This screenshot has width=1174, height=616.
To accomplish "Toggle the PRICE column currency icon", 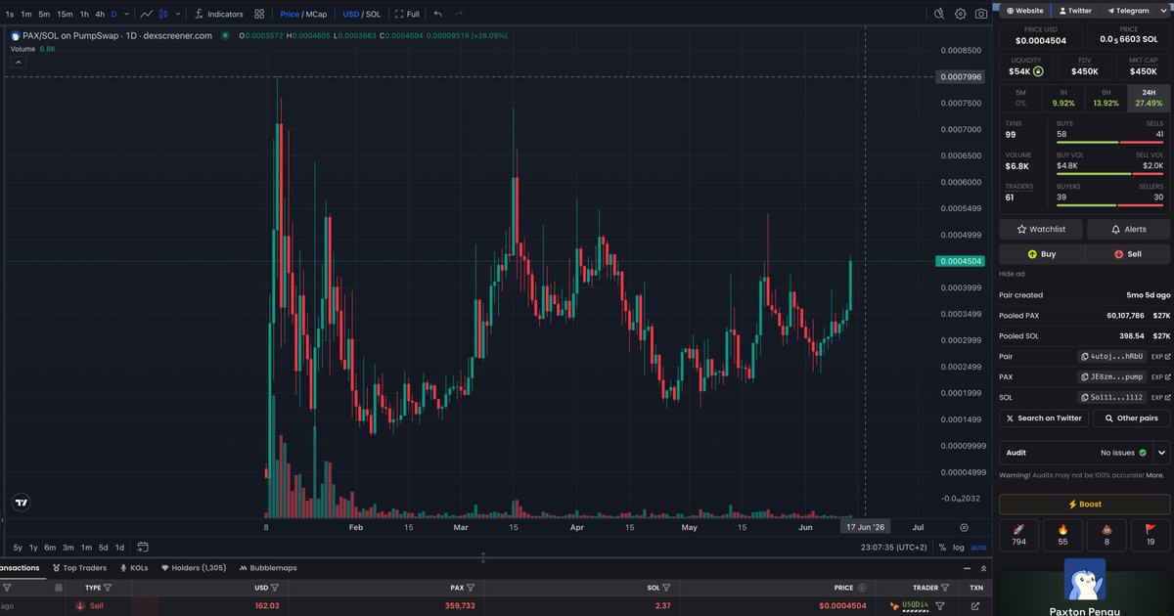I will coord(861,588).
